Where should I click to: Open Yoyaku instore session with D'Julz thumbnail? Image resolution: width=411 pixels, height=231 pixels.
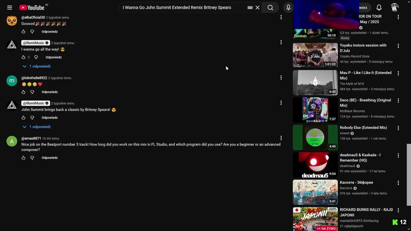(x=315, y=55)
